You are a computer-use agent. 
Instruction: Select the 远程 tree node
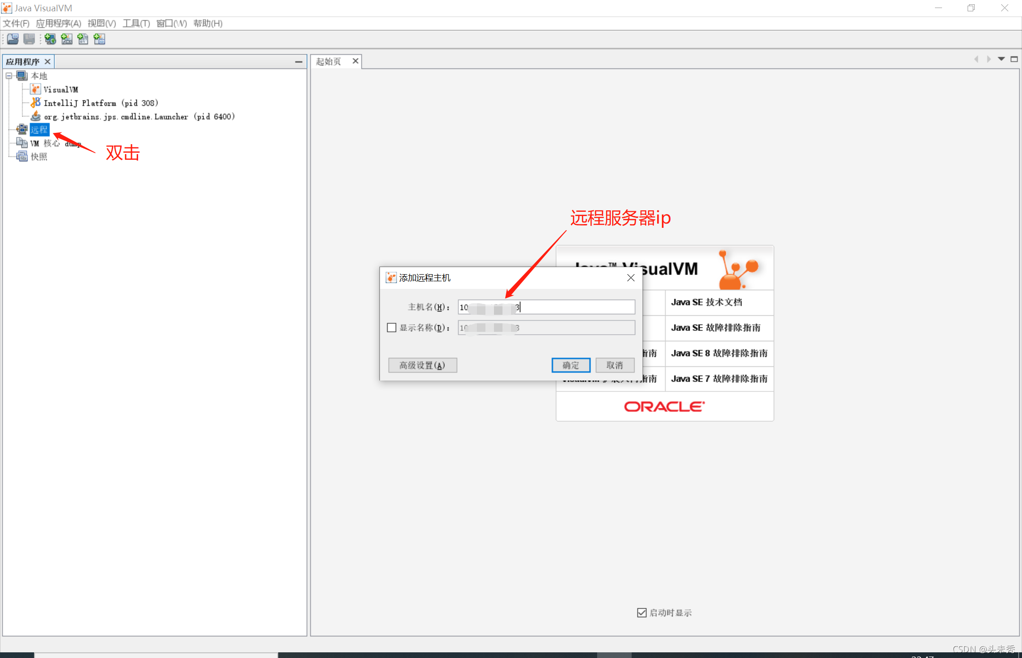(x=39, y=130)
